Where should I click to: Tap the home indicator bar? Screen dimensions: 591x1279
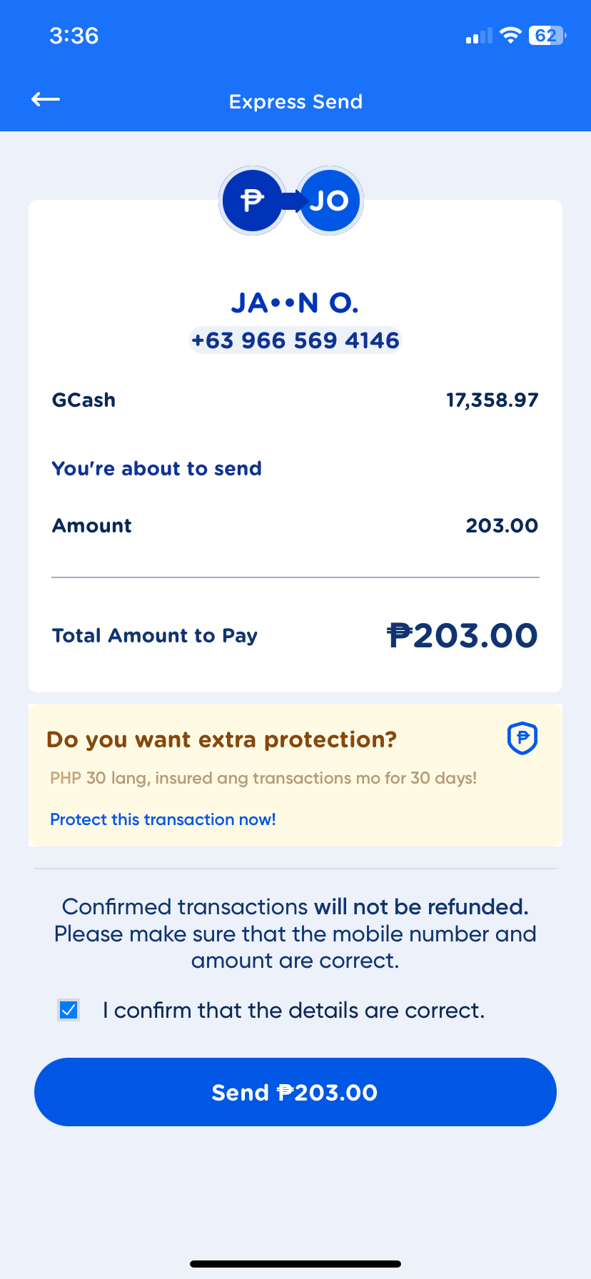click(295, 1263)
